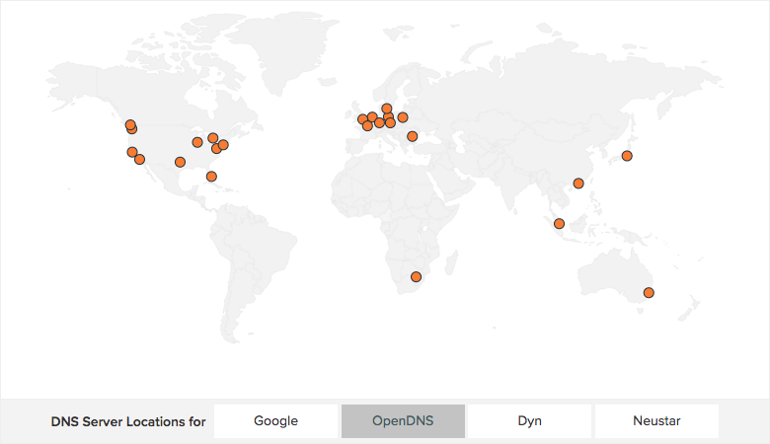Select the OpenDNS tab

pos(403,421)
